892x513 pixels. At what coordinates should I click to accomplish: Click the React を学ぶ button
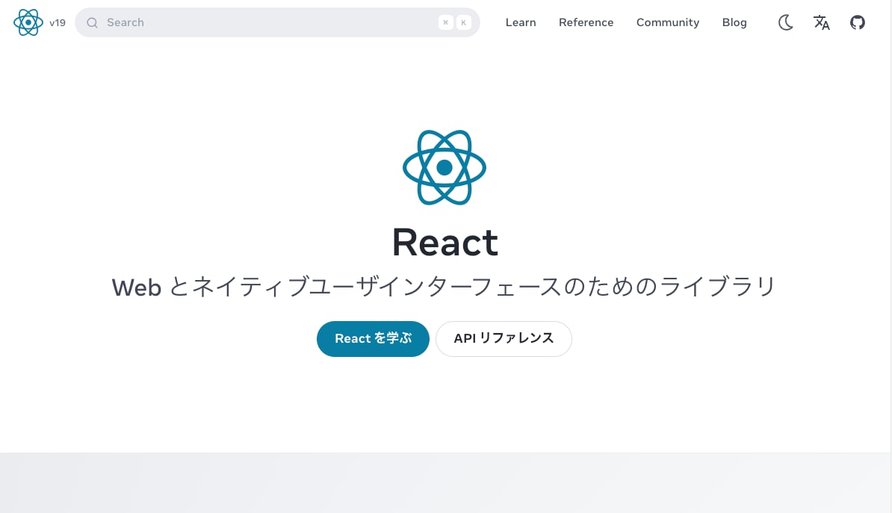tap(373, 339)
